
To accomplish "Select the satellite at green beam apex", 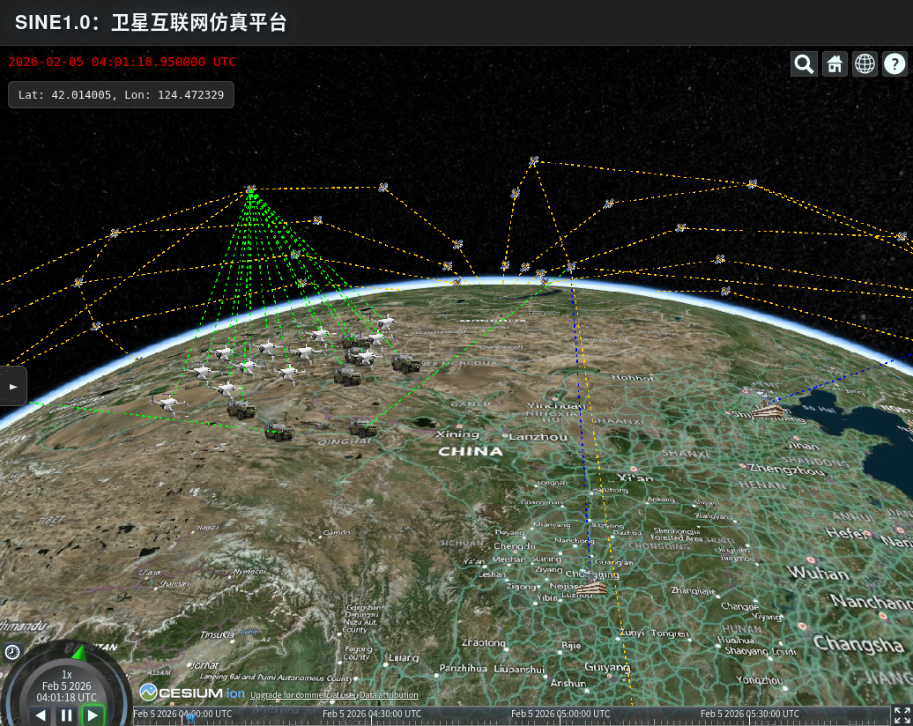I will pos(250,189).
